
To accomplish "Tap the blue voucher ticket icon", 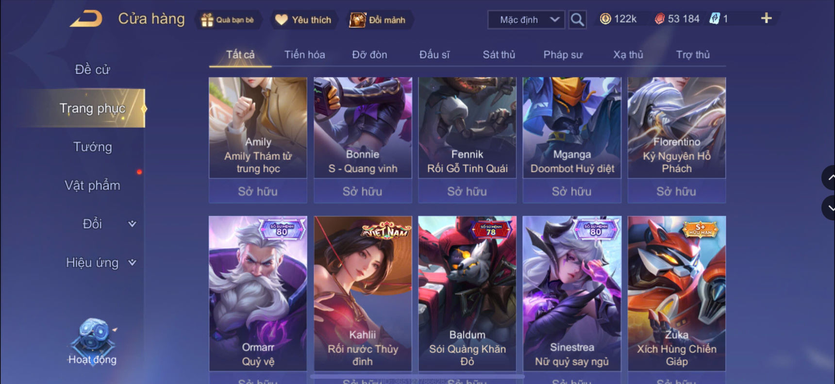I will click(x=714, y=19).
